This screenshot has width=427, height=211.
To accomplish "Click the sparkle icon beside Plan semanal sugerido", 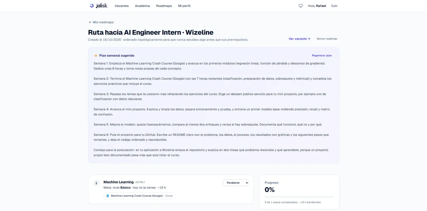I will click(x=96, y=56).
